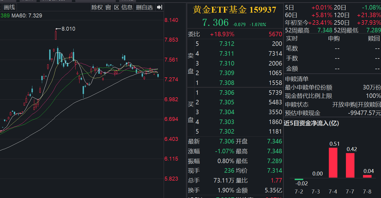This screenshot has width=381, height=198.
Task: Click buy level 1 price 7.306
Action: (227, 92)
